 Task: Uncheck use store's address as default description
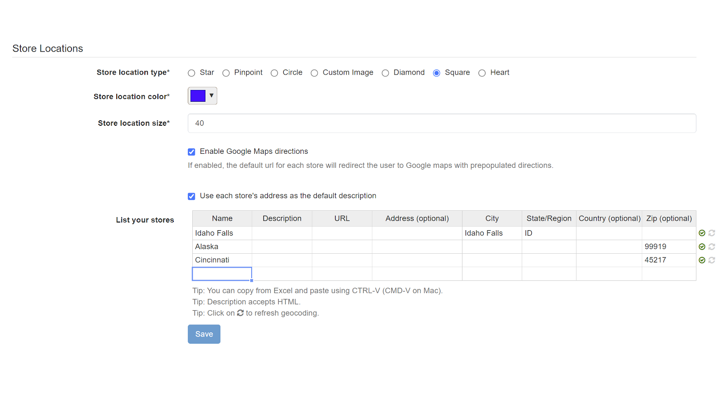point(192,196)
